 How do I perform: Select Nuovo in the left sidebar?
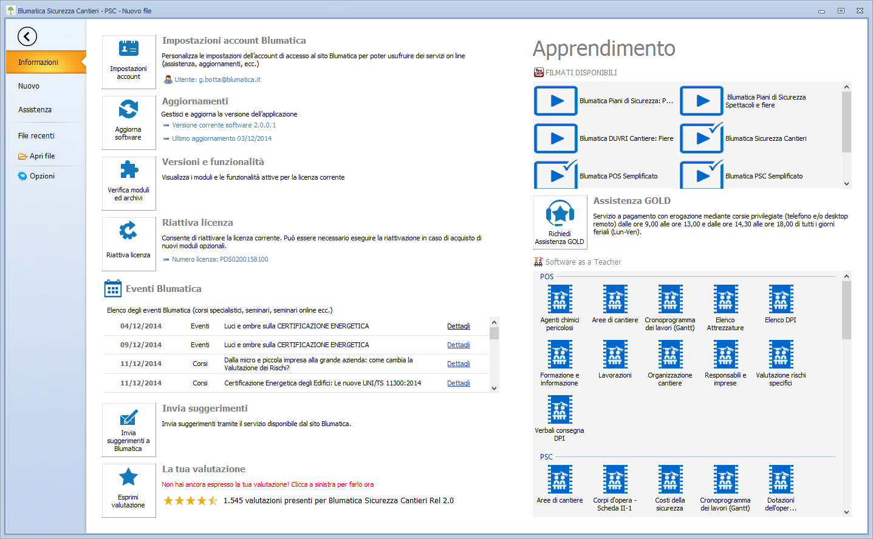[x=29, y=86]
